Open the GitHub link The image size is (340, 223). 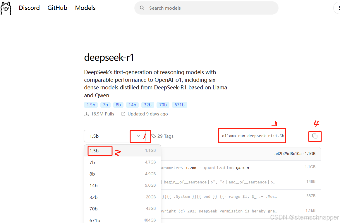point(57,8)
